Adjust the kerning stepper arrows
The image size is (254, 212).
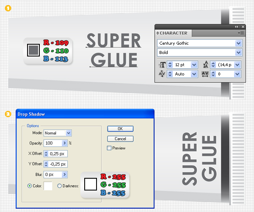(x=170, y=74)
